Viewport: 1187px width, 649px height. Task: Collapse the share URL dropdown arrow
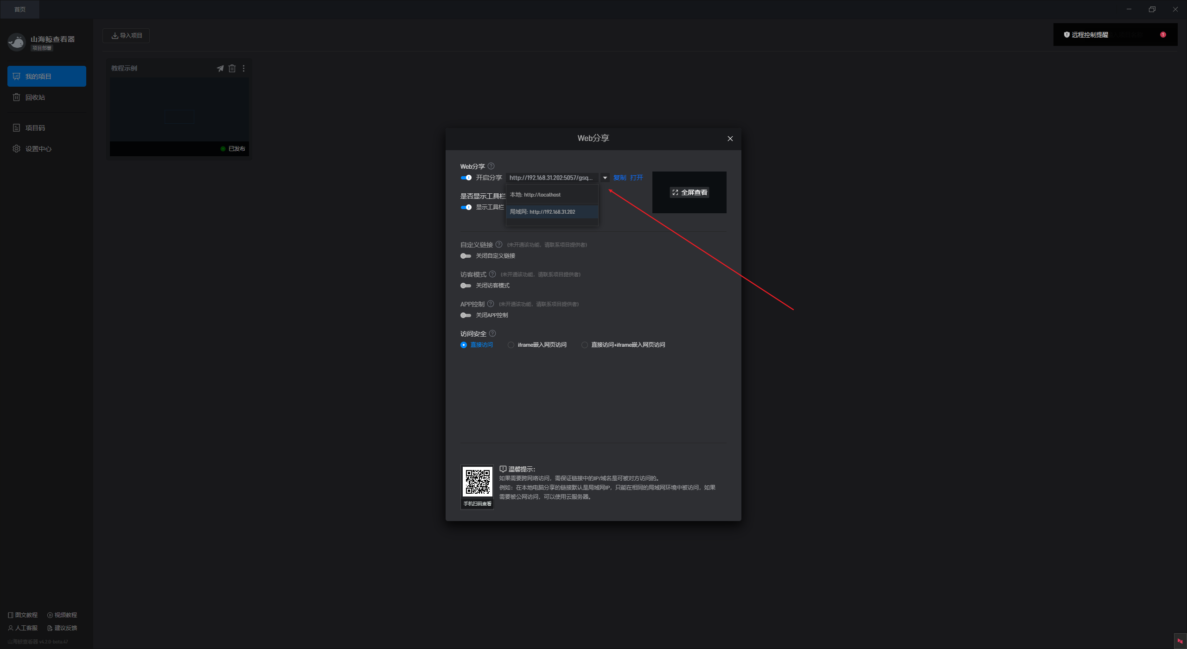click(605, 178)
